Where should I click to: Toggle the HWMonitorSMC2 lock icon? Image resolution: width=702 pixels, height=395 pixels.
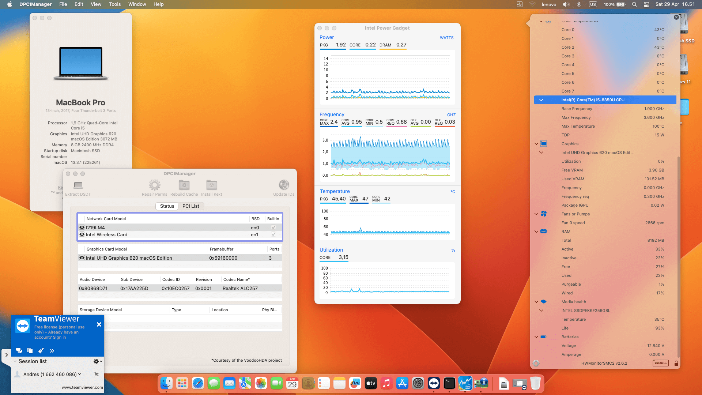(x=676, y=363)
